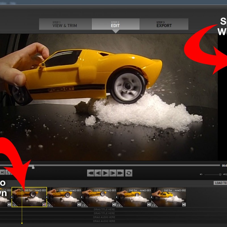Click FX badge on the now2-002 clip

[154, 205]
